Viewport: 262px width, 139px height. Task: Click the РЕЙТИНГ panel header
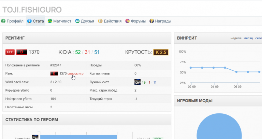(x=87, y=38)
